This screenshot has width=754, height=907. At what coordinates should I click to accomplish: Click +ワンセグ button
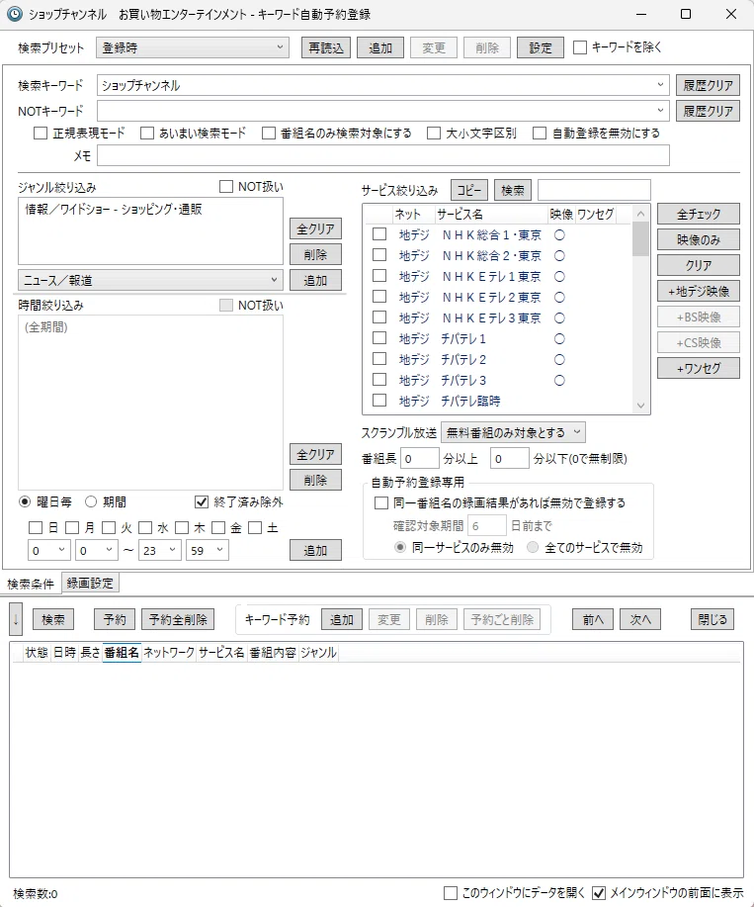pyautogui.click(x=699, y=368)
